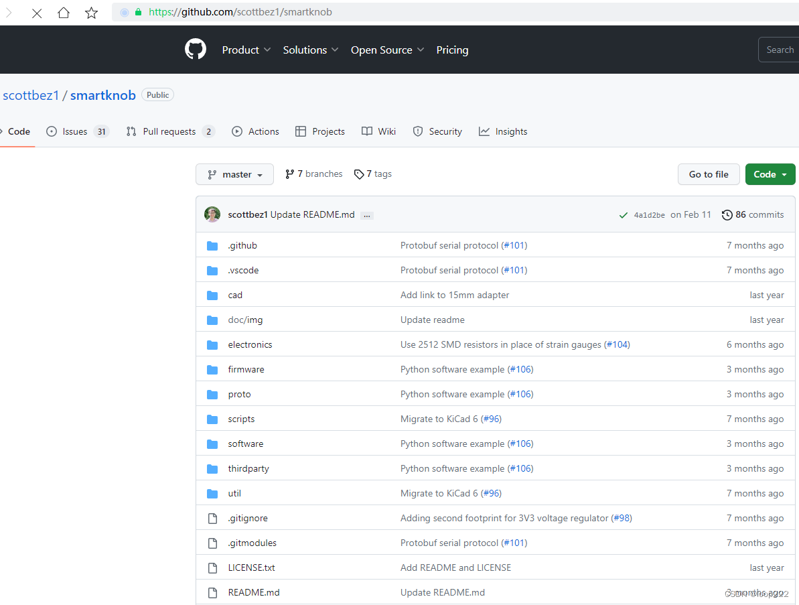Viewport: 799px width, 605px height.
Task: Open the thirdparty folder
Action: click(x=248, y=469)
